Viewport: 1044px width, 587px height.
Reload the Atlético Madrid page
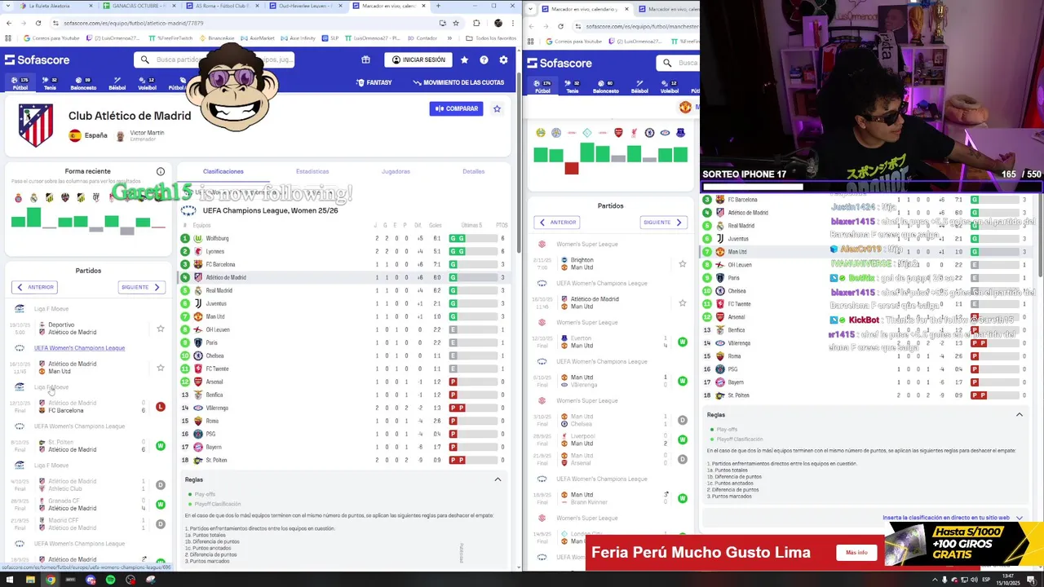click(38, 23)
